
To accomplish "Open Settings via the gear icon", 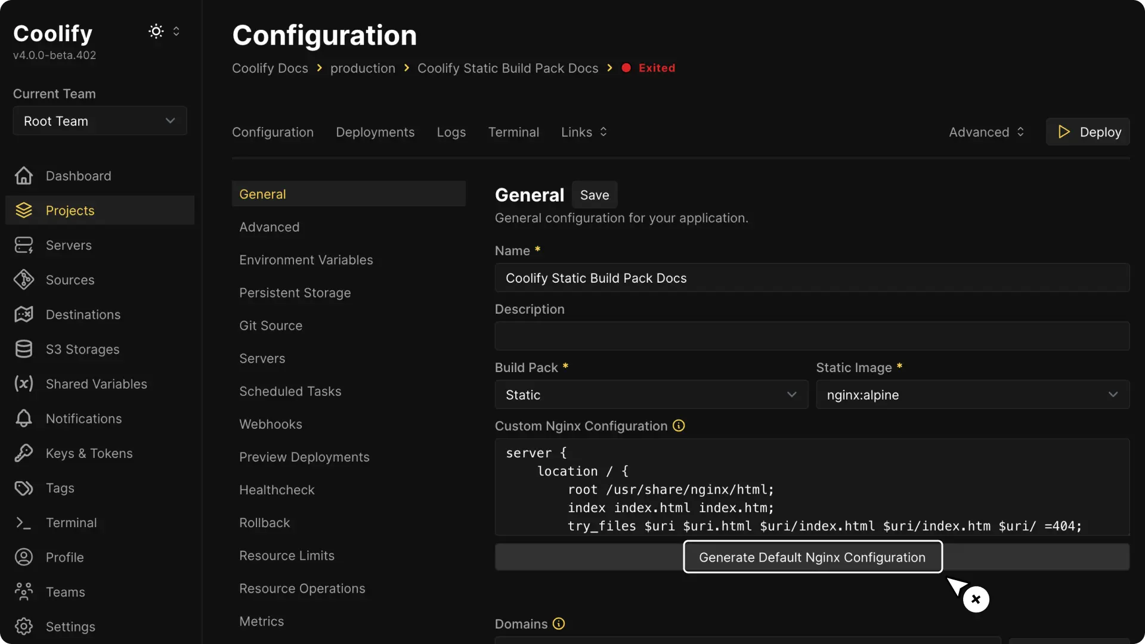I will coord(23,626).
